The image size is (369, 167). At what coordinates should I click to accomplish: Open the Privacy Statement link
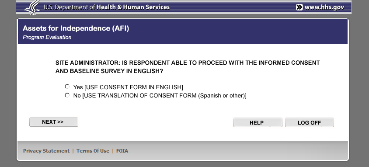(46, 151)
